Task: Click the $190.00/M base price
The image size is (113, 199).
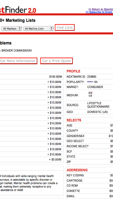Action: 56,77
